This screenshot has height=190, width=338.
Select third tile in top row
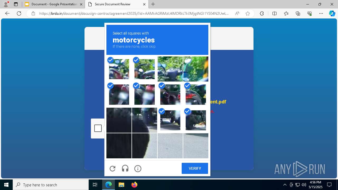[170, 69]
